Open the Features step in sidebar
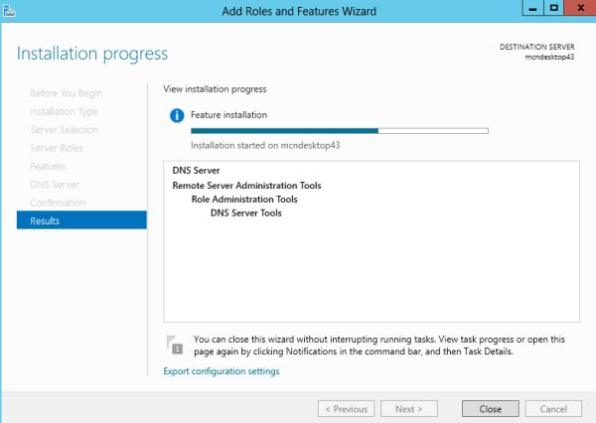This screenshot has width=596, height=423. [48, 166]
